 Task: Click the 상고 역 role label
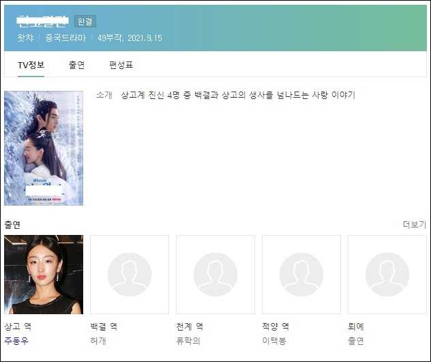pyautogui.click(x=18, y=326)
